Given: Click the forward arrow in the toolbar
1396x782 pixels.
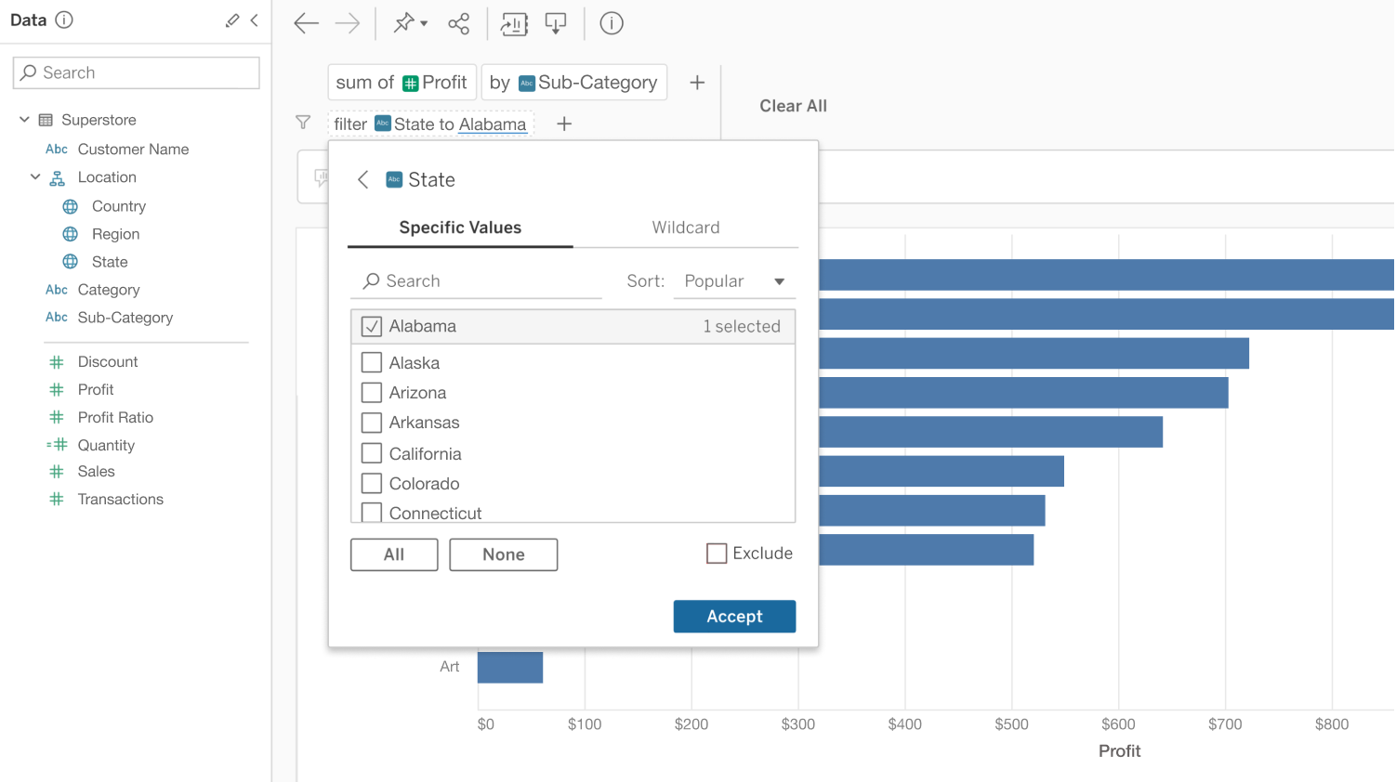Looking at the screenshot, I should (x=347, y=23).
